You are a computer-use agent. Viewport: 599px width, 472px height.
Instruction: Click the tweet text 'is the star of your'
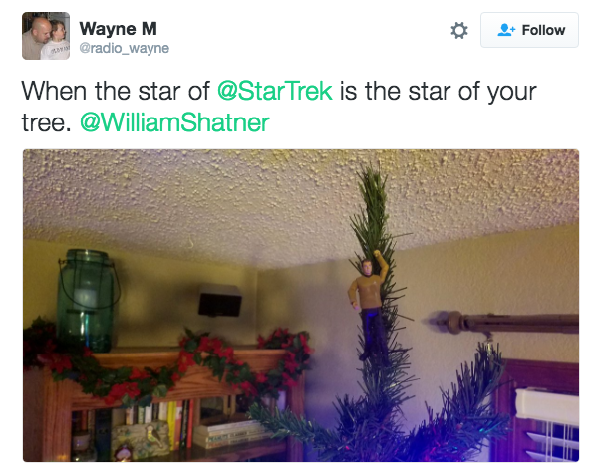pyautogui.click(x=439, y=91)
